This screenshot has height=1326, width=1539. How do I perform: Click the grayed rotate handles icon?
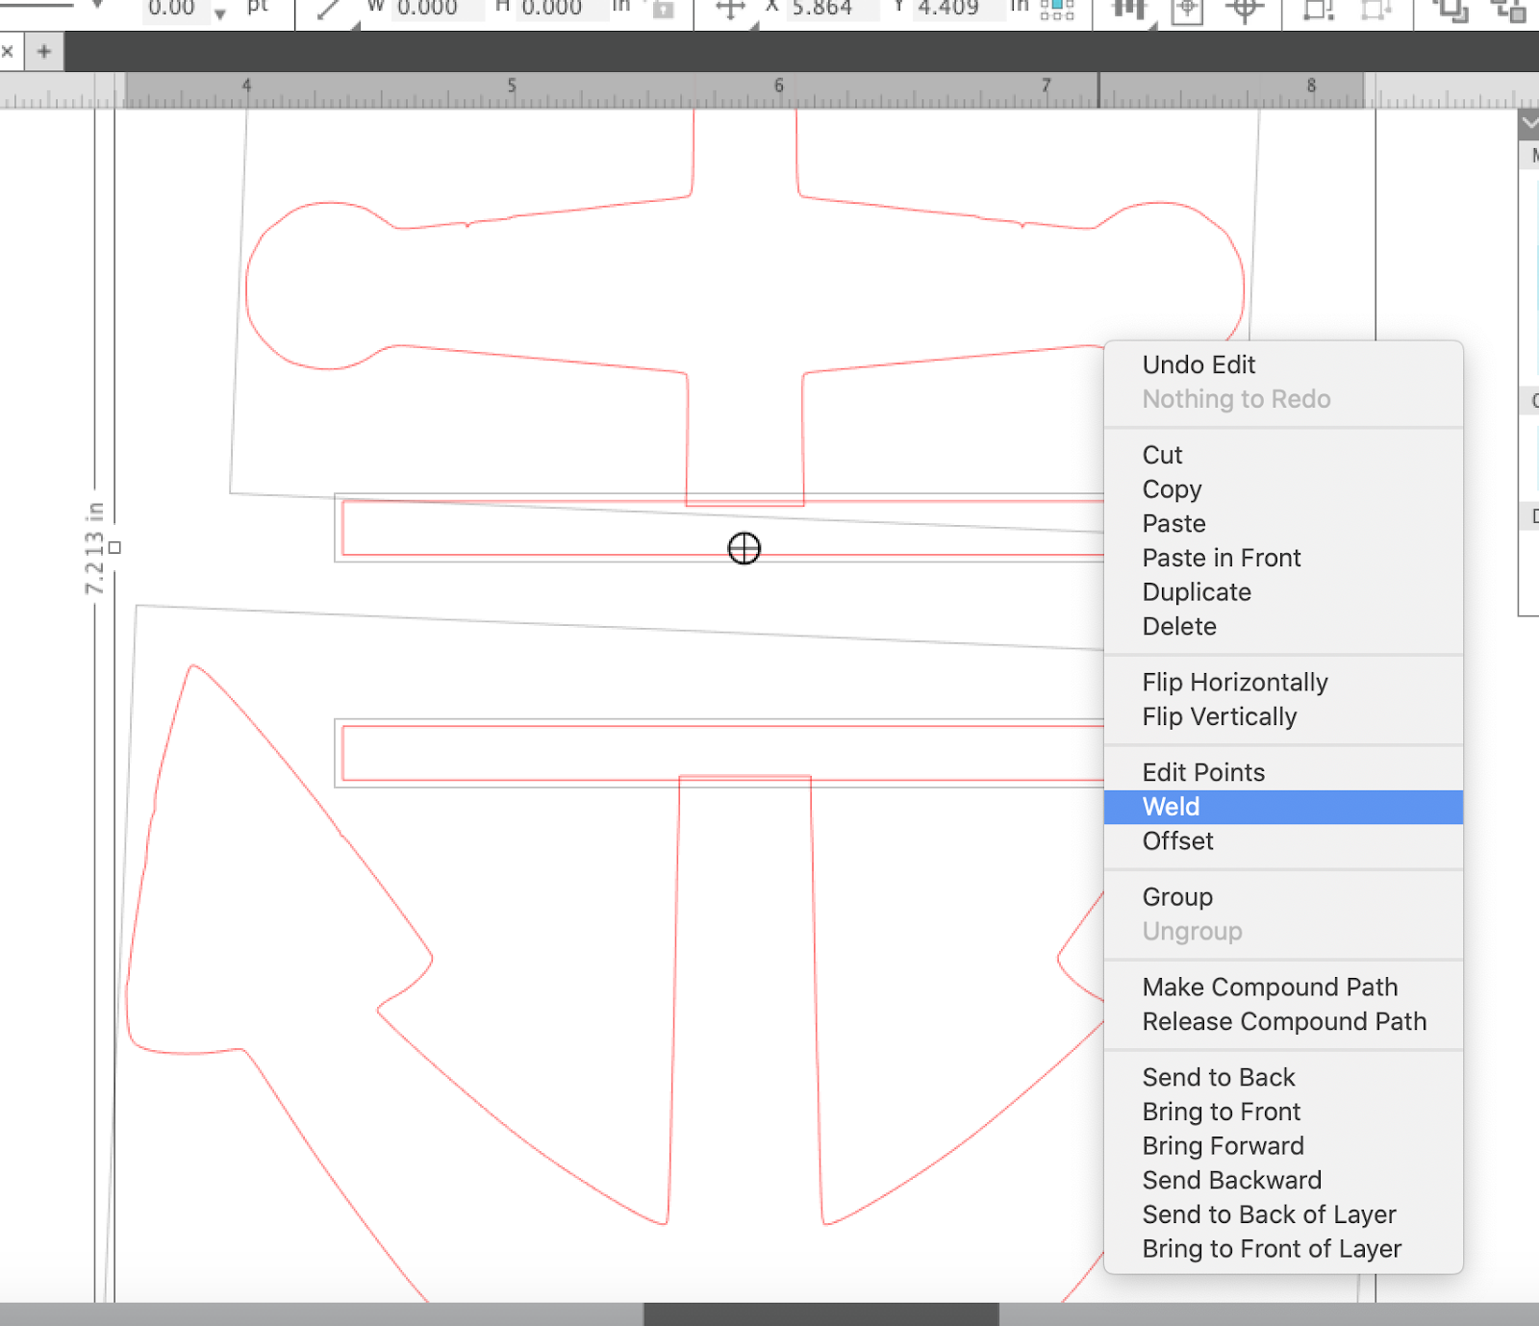pyautogui.click(x=1375, y=10)
